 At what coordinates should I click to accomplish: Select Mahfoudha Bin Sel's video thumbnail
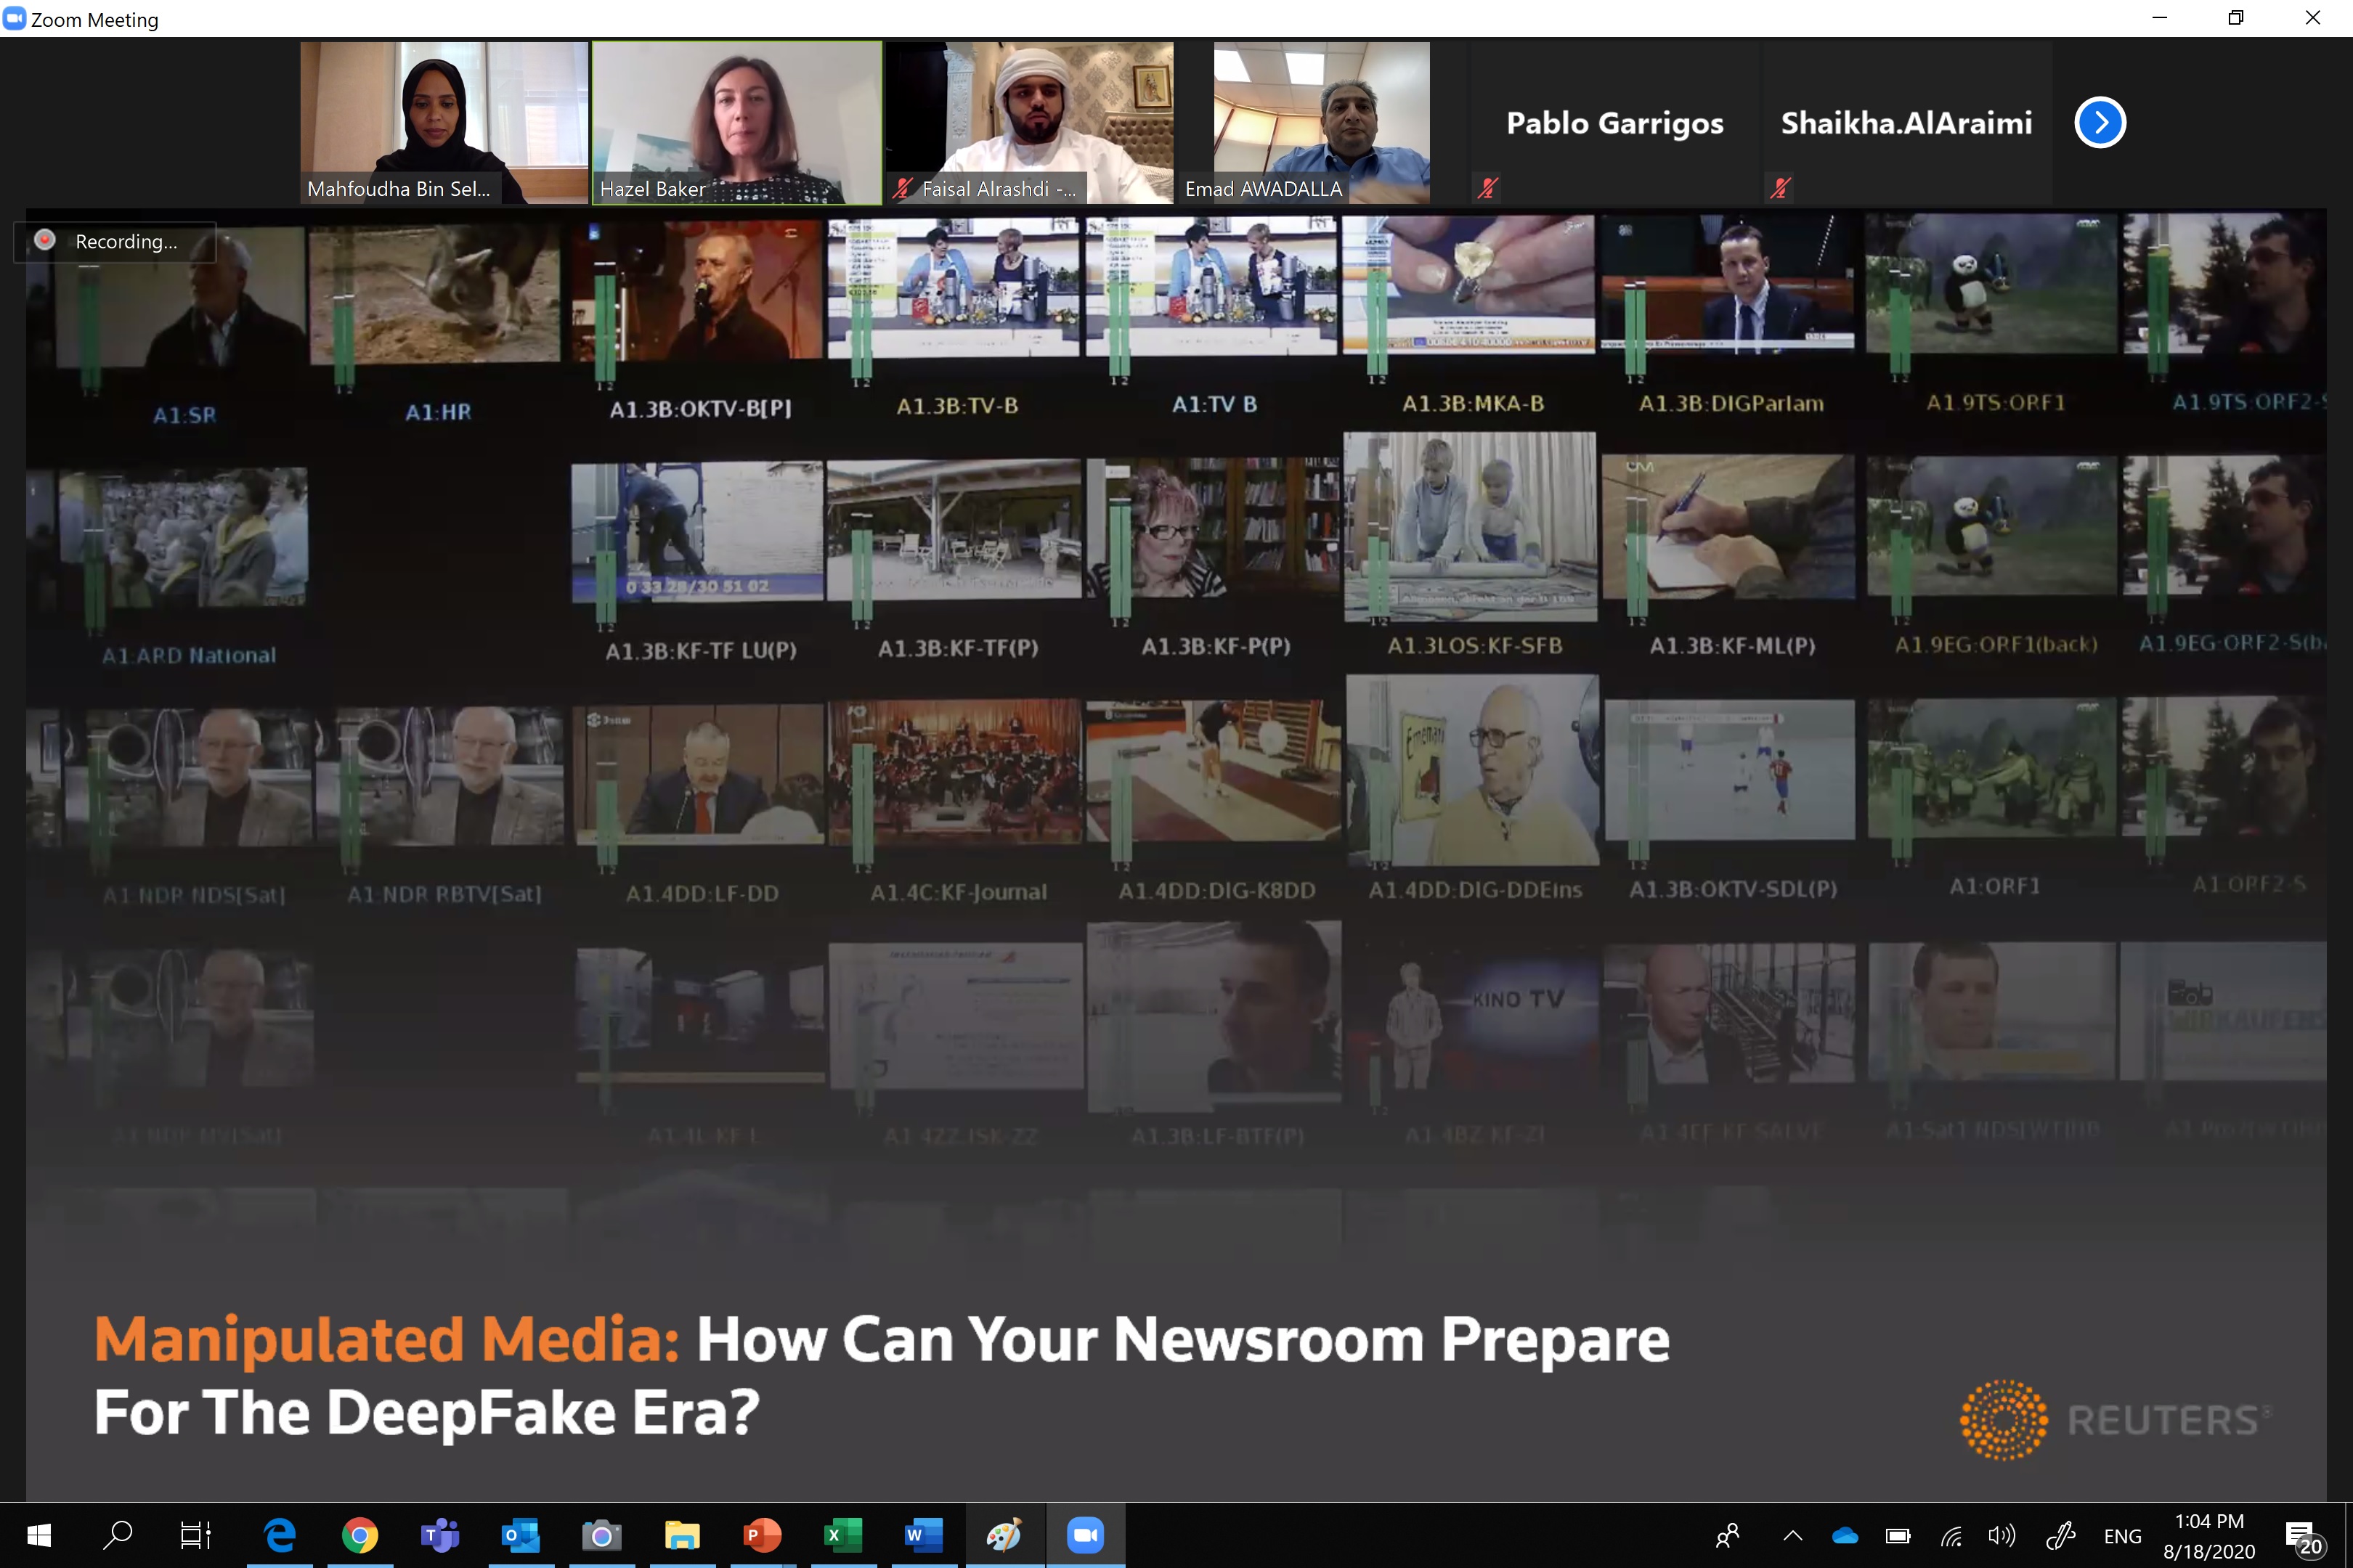[443, 122]
